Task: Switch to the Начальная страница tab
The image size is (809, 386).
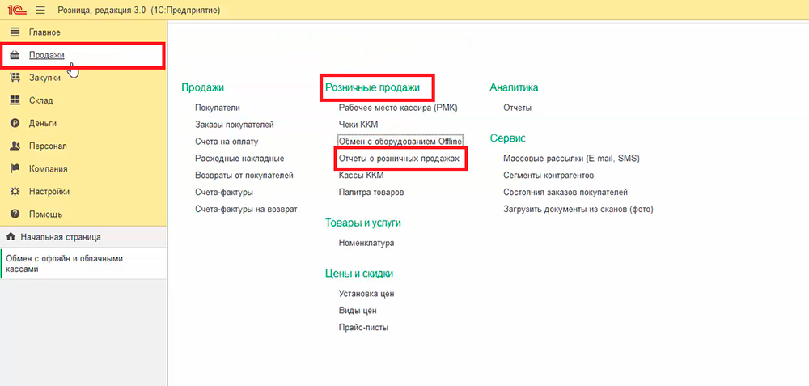Action: click(60, 237)
